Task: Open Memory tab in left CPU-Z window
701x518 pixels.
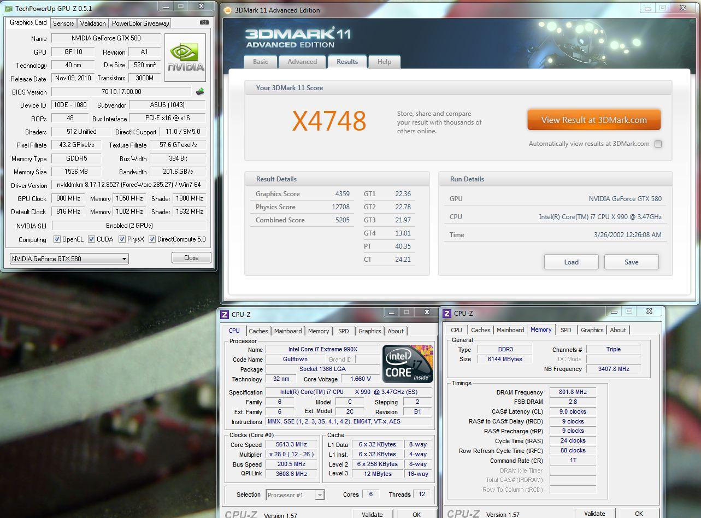Action: pyautogui.click(x=319, y=331)
